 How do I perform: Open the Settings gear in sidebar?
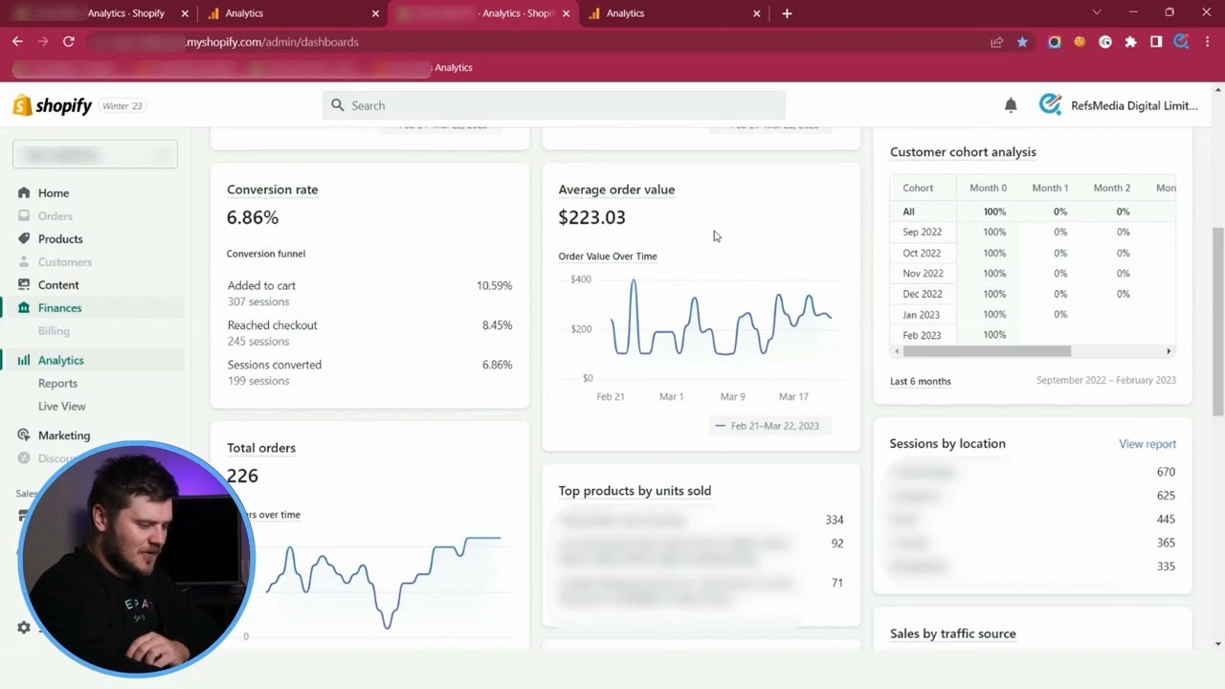click(x=24, y=628)
